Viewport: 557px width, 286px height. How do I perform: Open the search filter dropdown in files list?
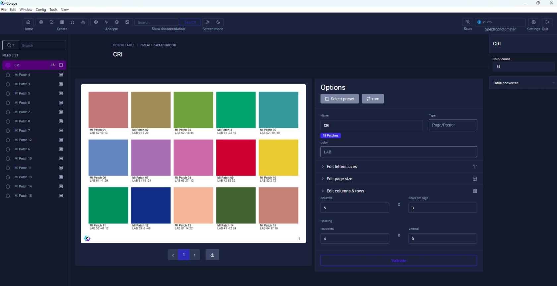click(x=11, y=45)
